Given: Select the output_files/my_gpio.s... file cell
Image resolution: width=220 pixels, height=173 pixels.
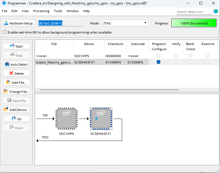Looking at the screenshot, I should tap(54, 62).
